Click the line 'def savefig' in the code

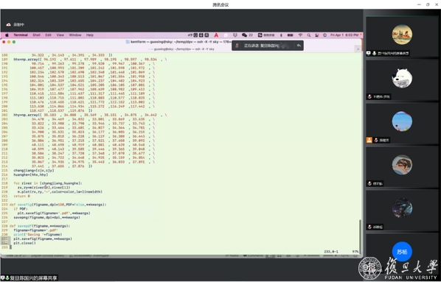pos(58,205)
